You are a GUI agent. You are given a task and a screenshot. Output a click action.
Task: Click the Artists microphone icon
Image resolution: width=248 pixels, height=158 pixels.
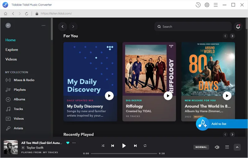[x=8, y=128]
